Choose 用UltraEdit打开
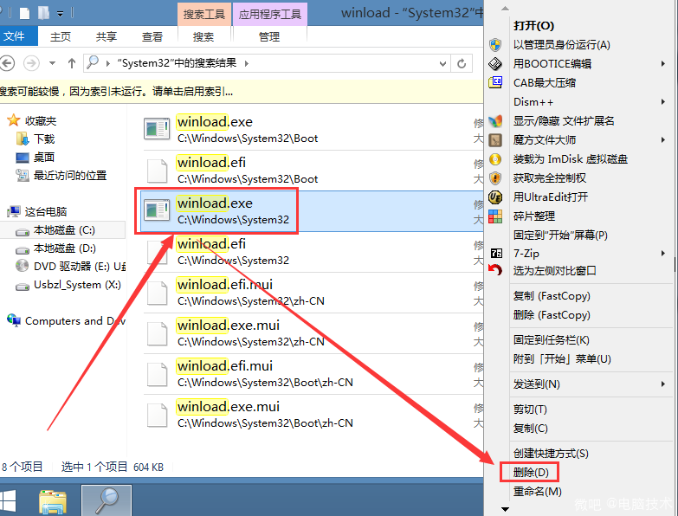 pos(551,197)
